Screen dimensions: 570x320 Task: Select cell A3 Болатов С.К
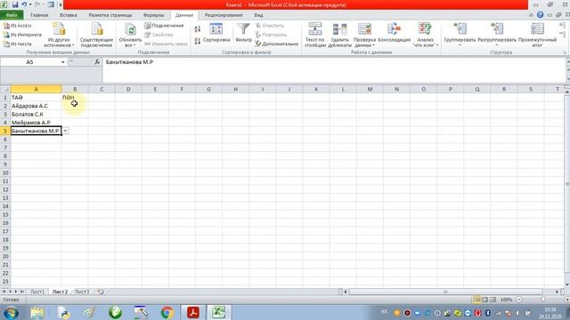click(36, 115)
